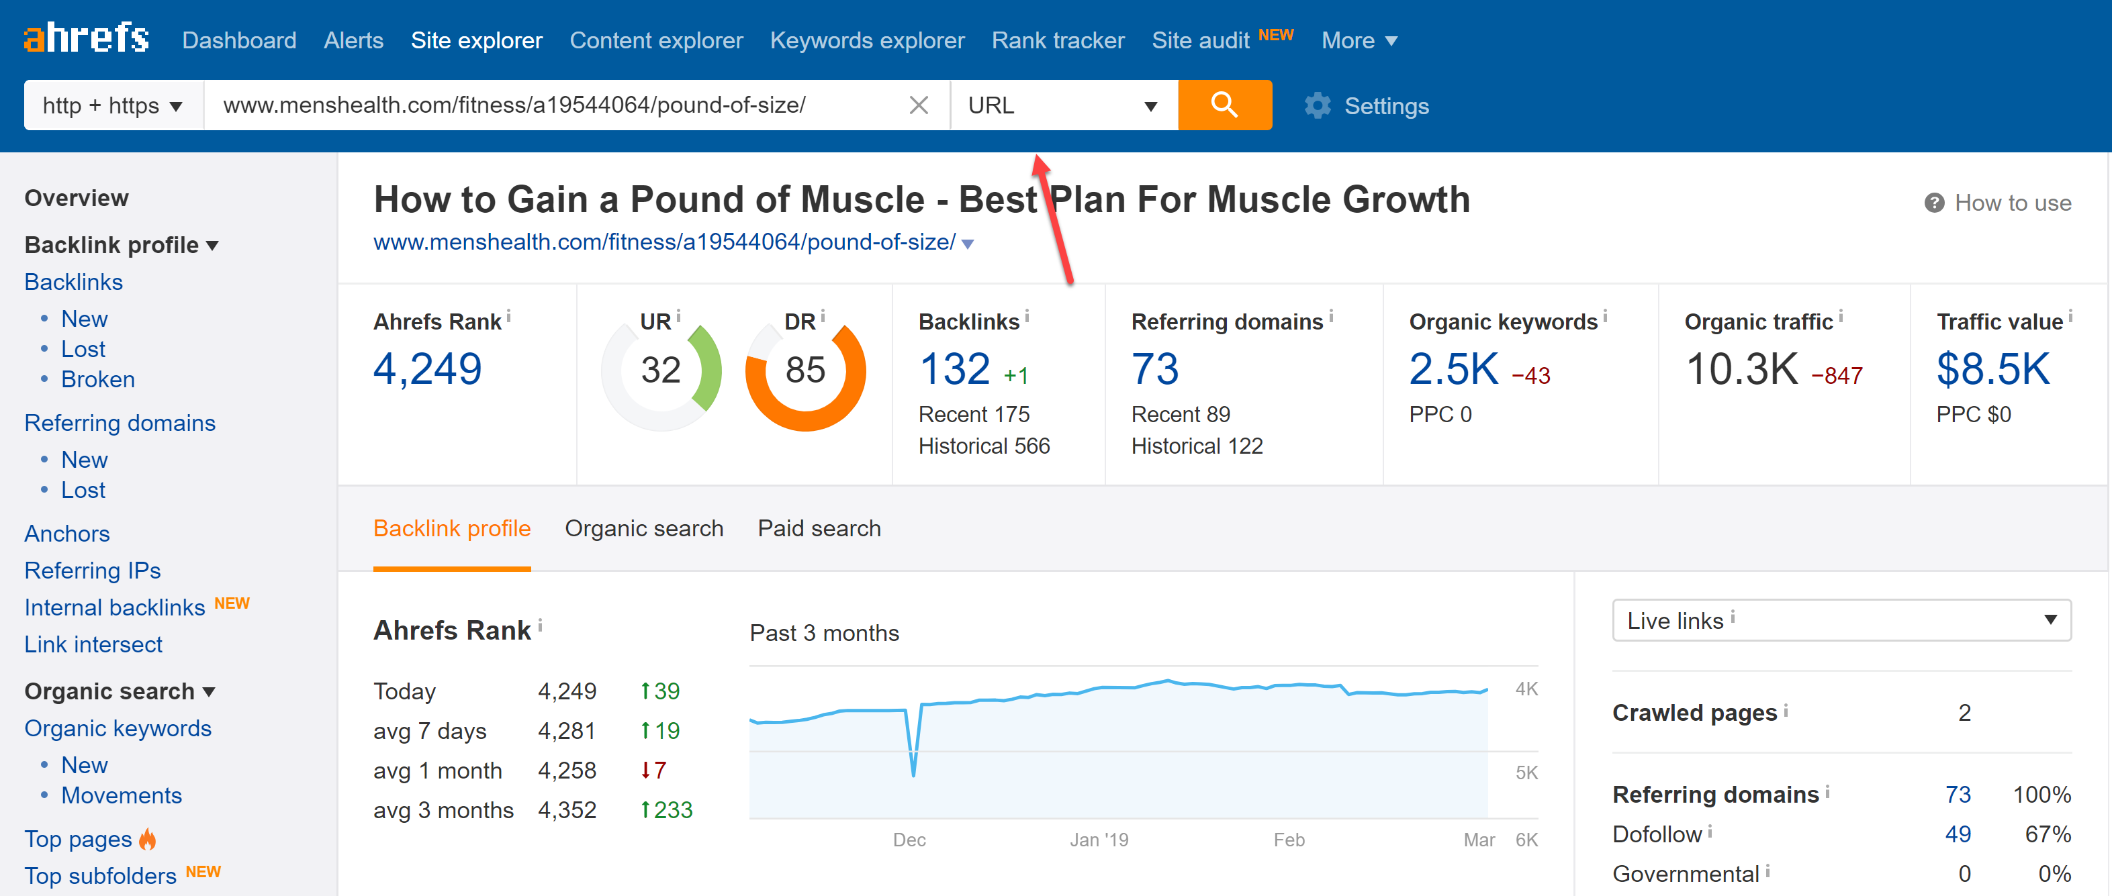Click the 2.5K Organic keywords value

tap(1454, 369)
